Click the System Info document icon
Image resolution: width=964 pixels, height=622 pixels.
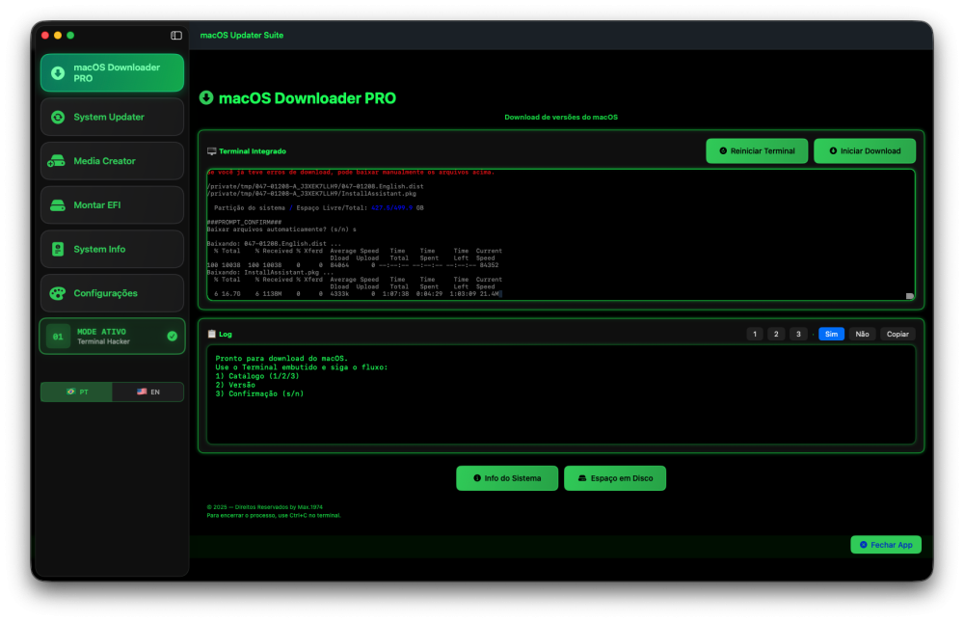point(58,249)
